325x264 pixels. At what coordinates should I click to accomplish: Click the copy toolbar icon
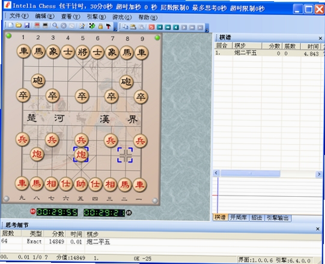coord(125,27)
